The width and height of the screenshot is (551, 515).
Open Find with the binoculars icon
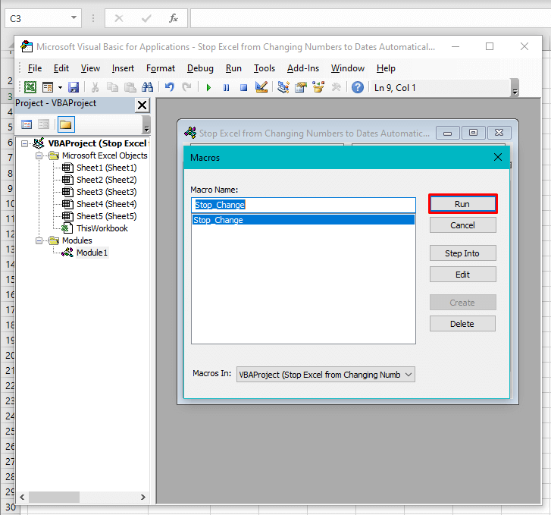point(148,87)
